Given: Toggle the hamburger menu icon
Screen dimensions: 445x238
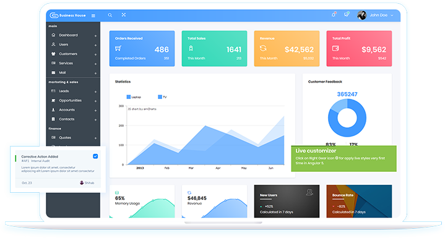Looking at the screenshot, I should click(93, 15).
